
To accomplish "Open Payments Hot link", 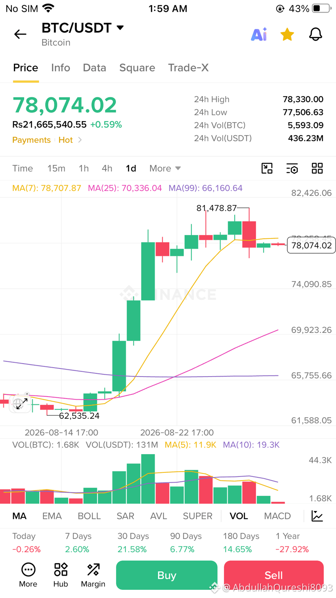I will 47,140.
